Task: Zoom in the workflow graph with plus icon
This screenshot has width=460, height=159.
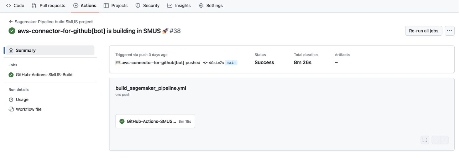Action: click(x=444, y=140)
